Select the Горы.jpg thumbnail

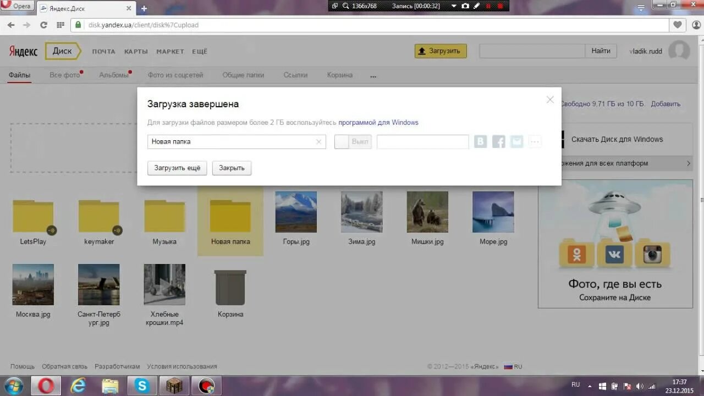[296, 212]
